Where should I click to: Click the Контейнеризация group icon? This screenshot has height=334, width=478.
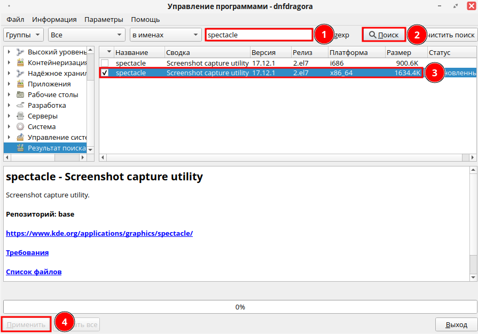click(x=20, y=63)
